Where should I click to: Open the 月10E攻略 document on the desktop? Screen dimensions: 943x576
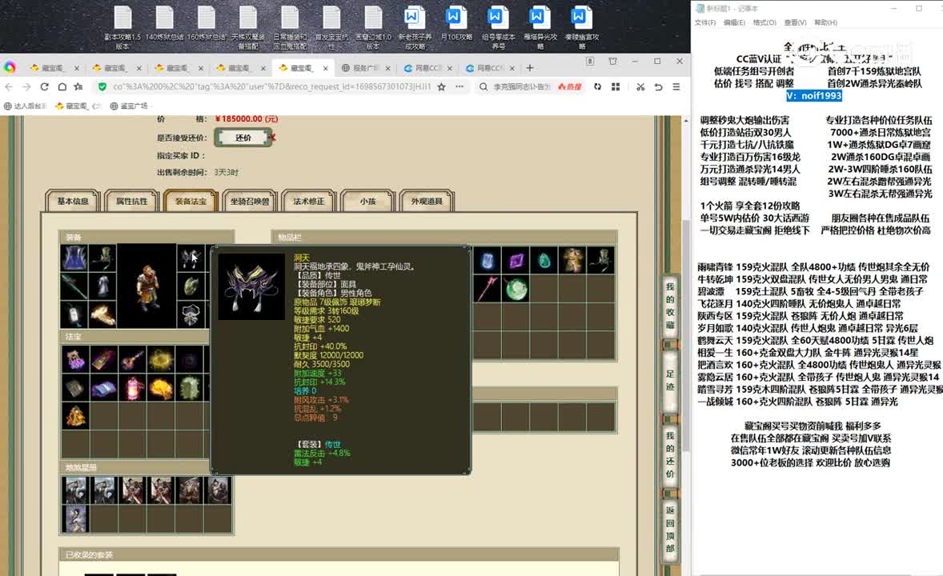click(x=456, y=24)
